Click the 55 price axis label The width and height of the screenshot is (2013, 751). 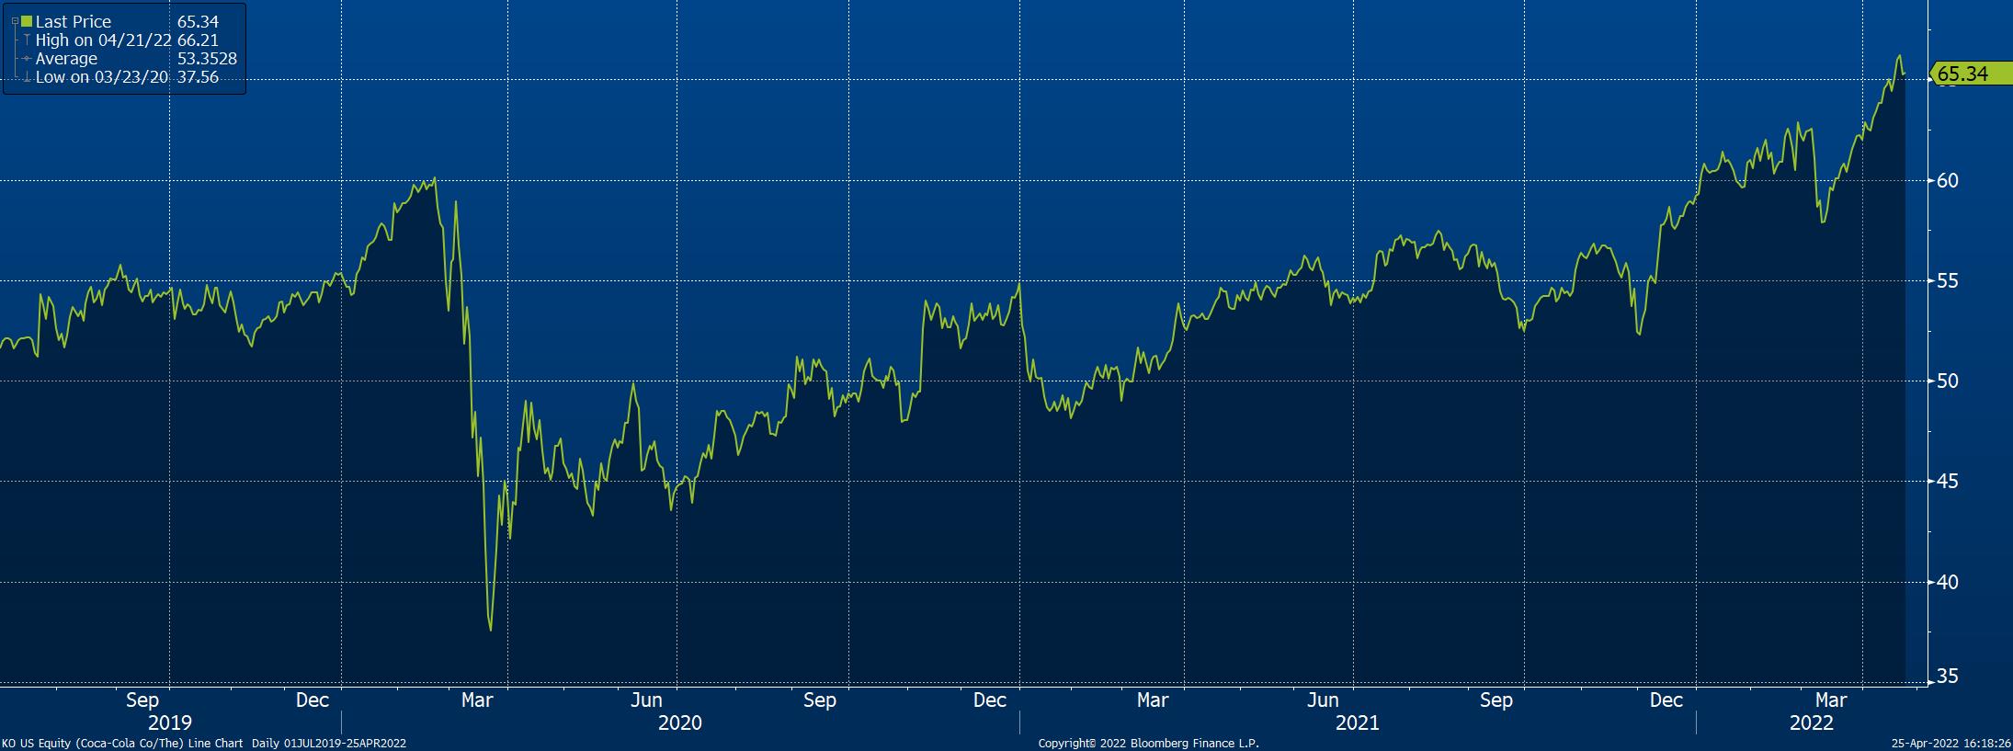1947,280
